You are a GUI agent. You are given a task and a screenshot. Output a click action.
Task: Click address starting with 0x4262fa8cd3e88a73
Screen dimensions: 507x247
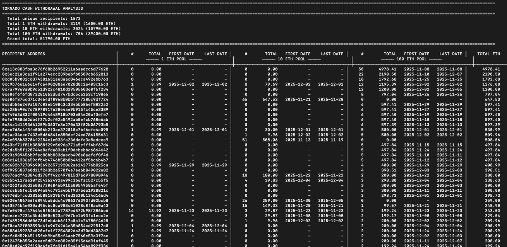click(55, 186)
